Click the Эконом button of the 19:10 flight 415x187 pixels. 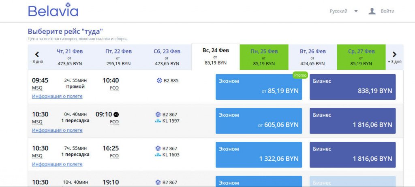(x=259, y=181)
